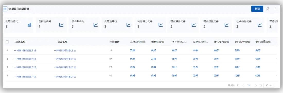Click the 转化潜力分值 column header
The height and width of the screenshot is (93, 283).
pyautogui.click(x=221, y=42)
